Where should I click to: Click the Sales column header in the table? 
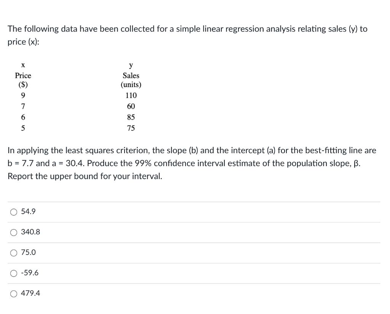[131, 75]
